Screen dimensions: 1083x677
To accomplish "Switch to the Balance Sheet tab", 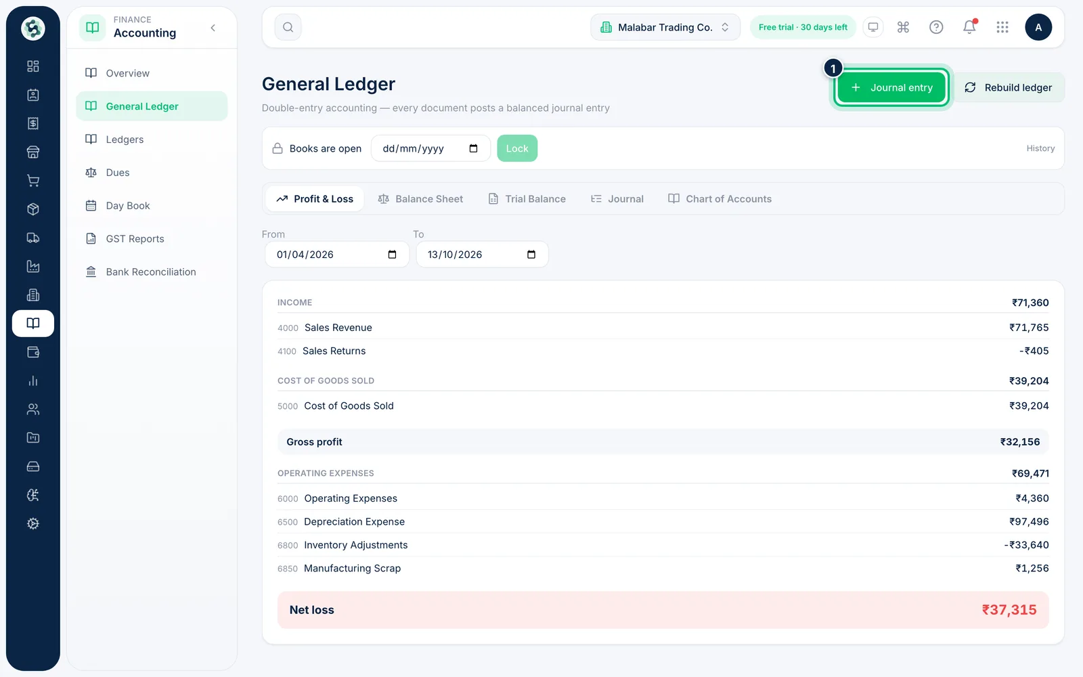I will [x=420, y=199].
